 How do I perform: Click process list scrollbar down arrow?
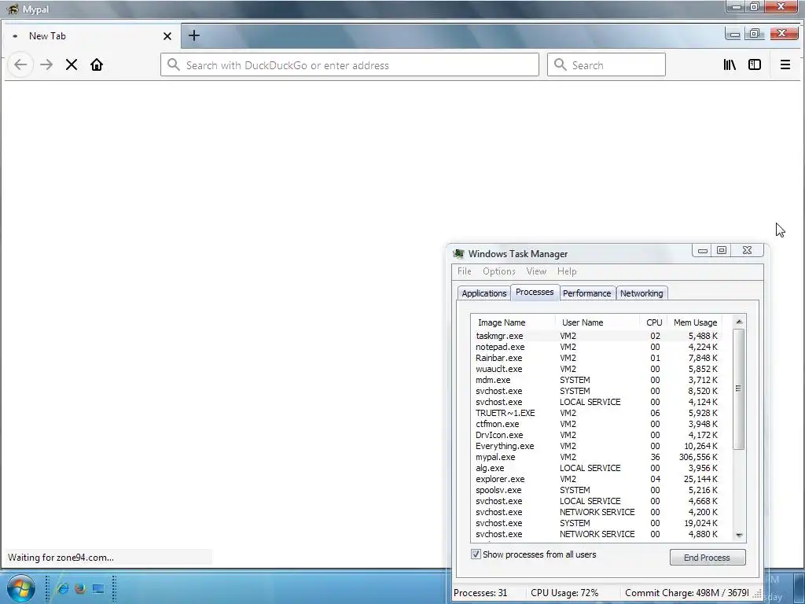pyautogui.click(x=739, y=535)
